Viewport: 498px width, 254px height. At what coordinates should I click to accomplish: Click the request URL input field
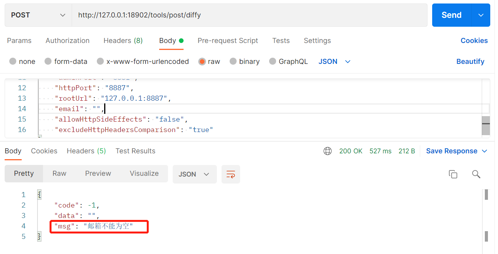click(249, 15)
